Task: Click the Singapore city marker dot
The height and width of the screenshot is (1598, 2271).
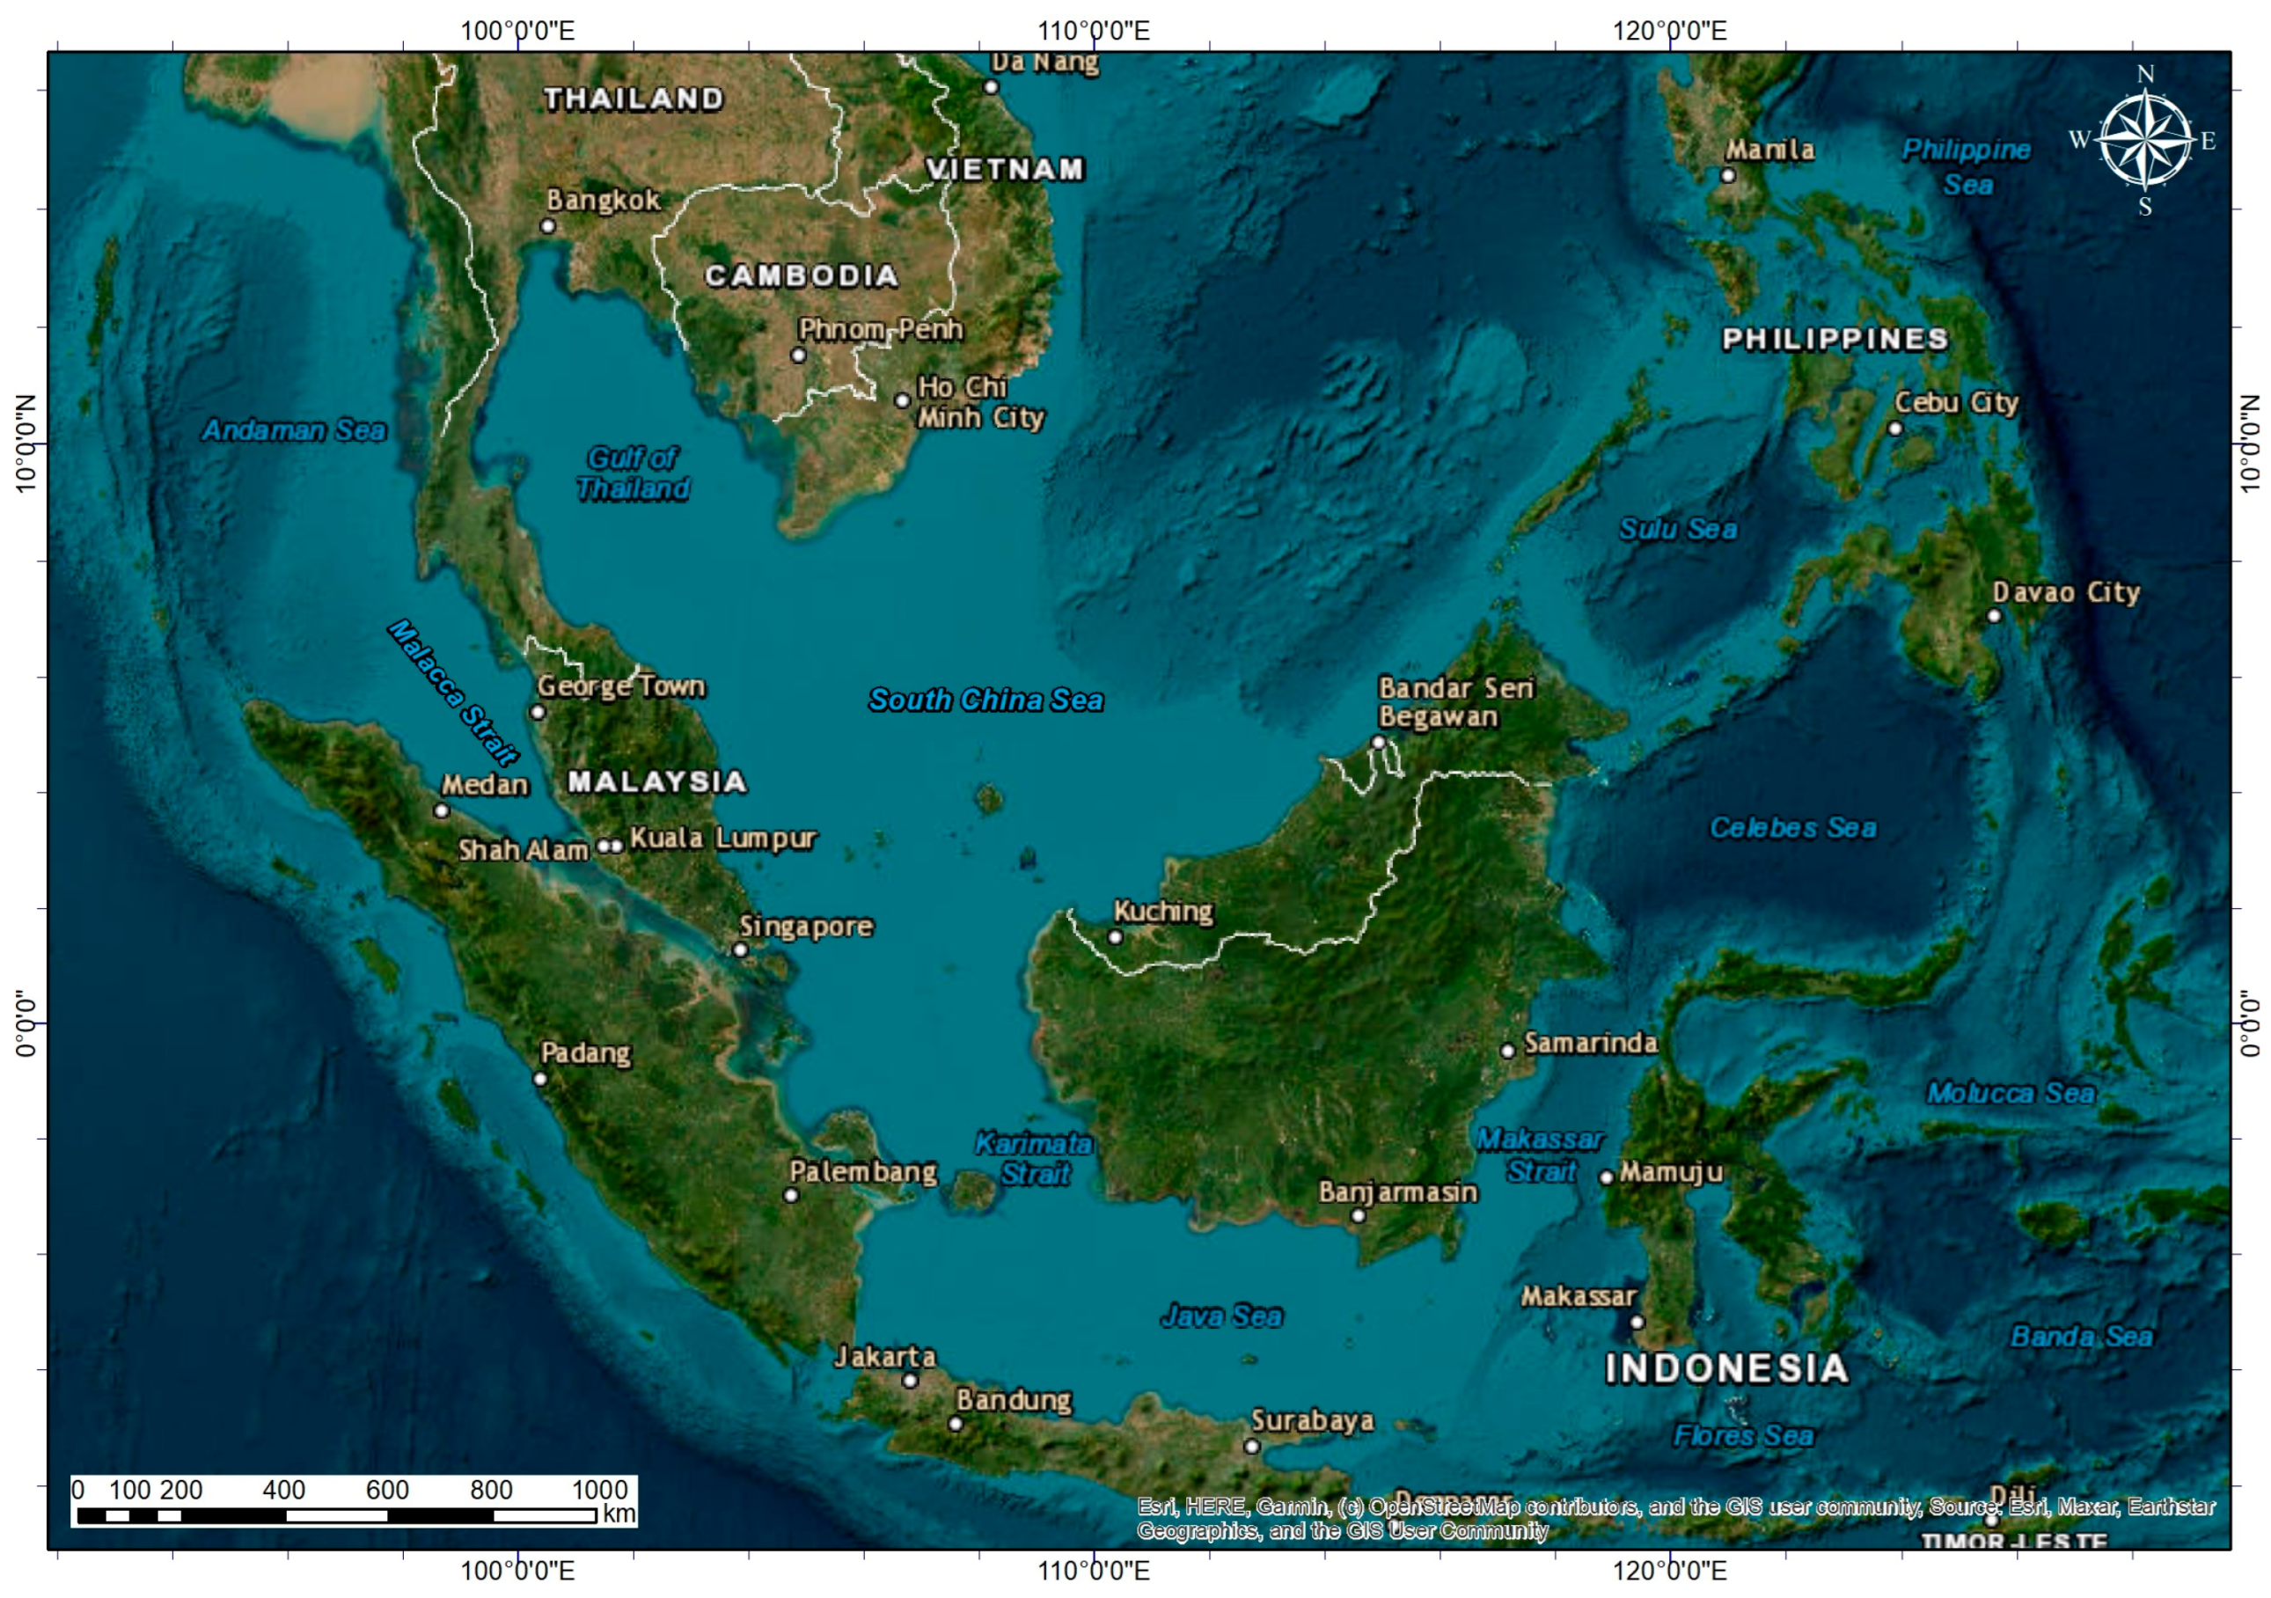Action: coord(740,949)
